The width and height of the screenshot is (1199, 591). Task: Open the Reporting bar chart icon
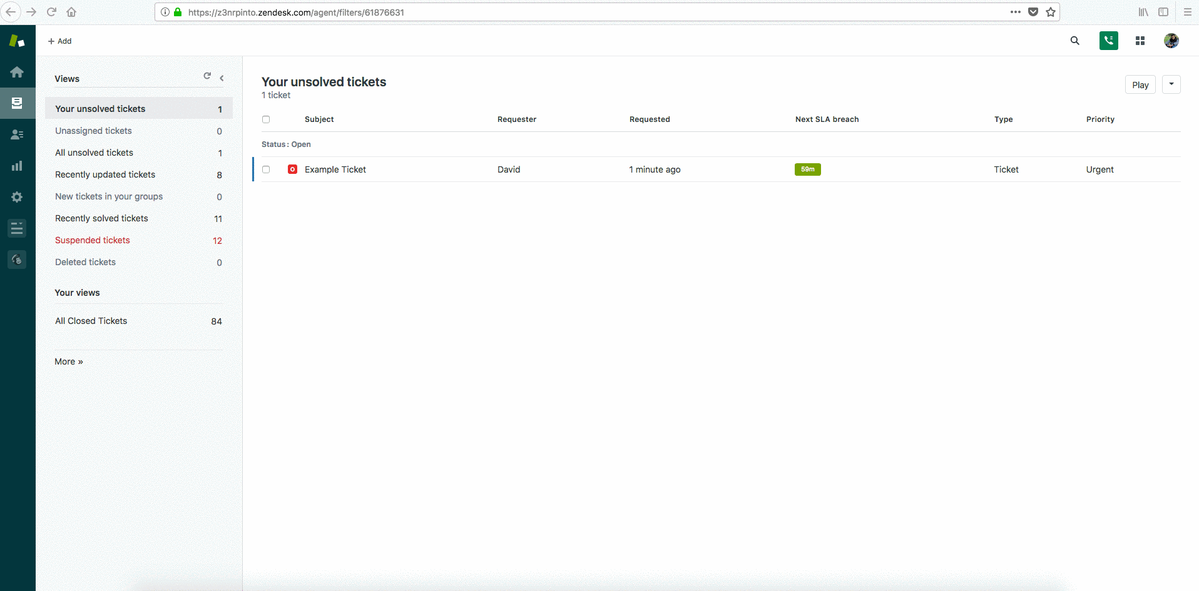click(17, 166)
